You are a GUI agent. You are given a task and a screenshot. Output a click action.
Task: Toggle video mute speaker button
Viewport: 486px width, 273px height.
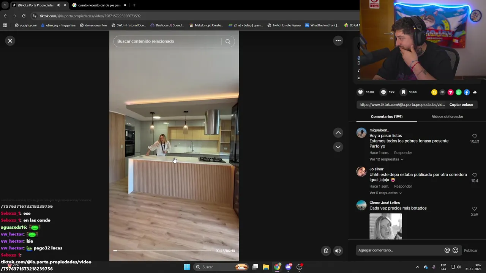coord(338,251)
